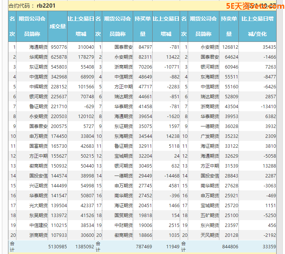Click the 比上交易日增减/变化 column header
285x254 pixels.
click(258, 26)
